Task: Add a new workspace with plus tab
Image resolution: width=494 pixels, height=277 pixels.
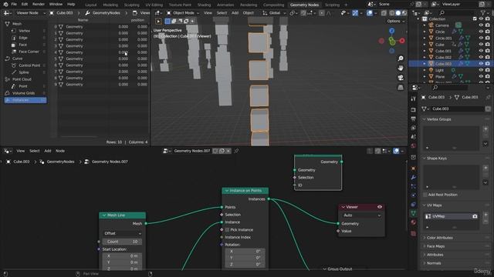Action: 346,5
